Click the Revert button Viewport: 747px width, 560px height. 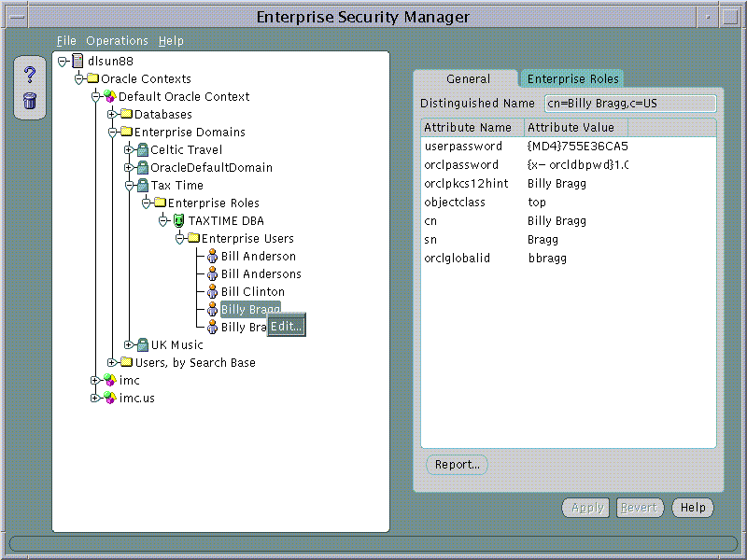(640, 508)
